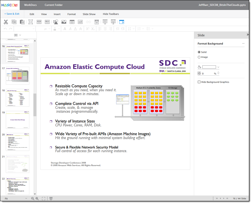The width and height of the screenshot is (252, 204).
Task: Click the background fill color swatch
Action: tap(209, 67)
